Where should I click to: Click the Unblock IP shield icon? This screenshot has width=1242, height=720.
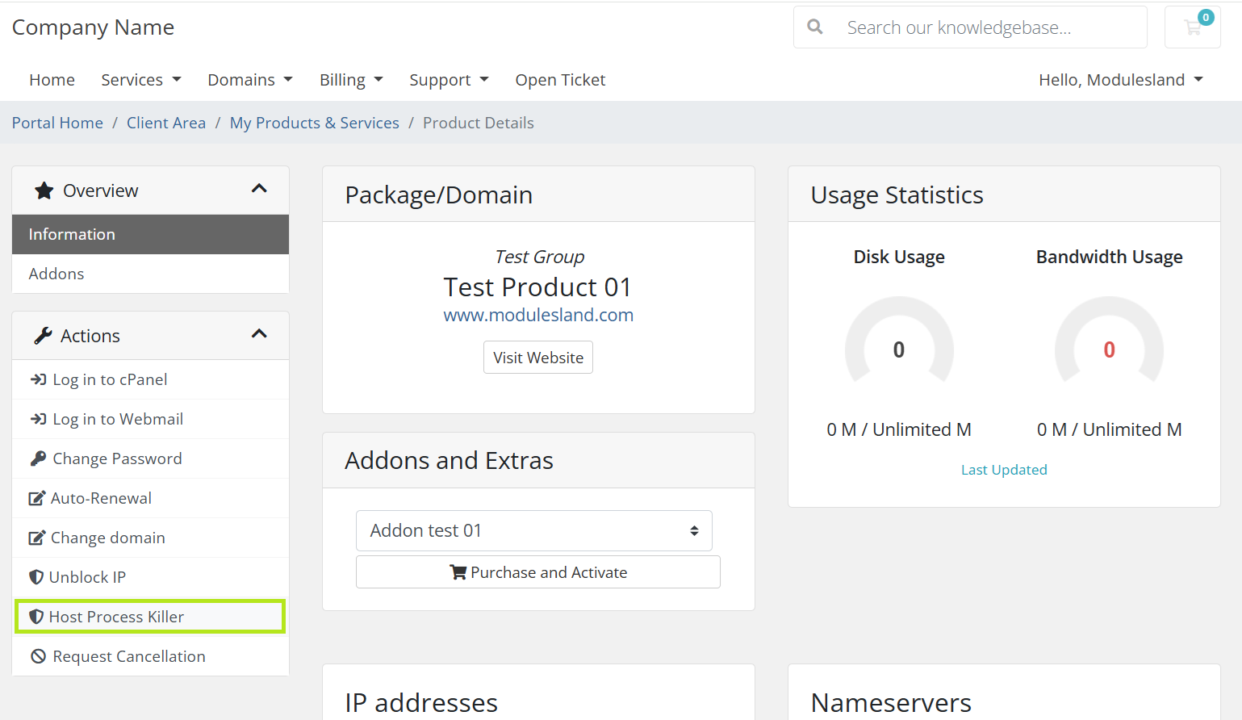coord(36,577)
